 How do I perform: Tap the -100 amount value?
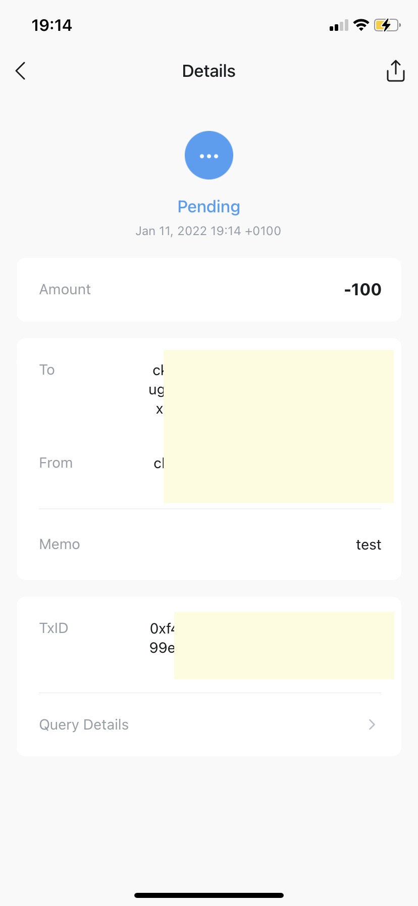362,290
